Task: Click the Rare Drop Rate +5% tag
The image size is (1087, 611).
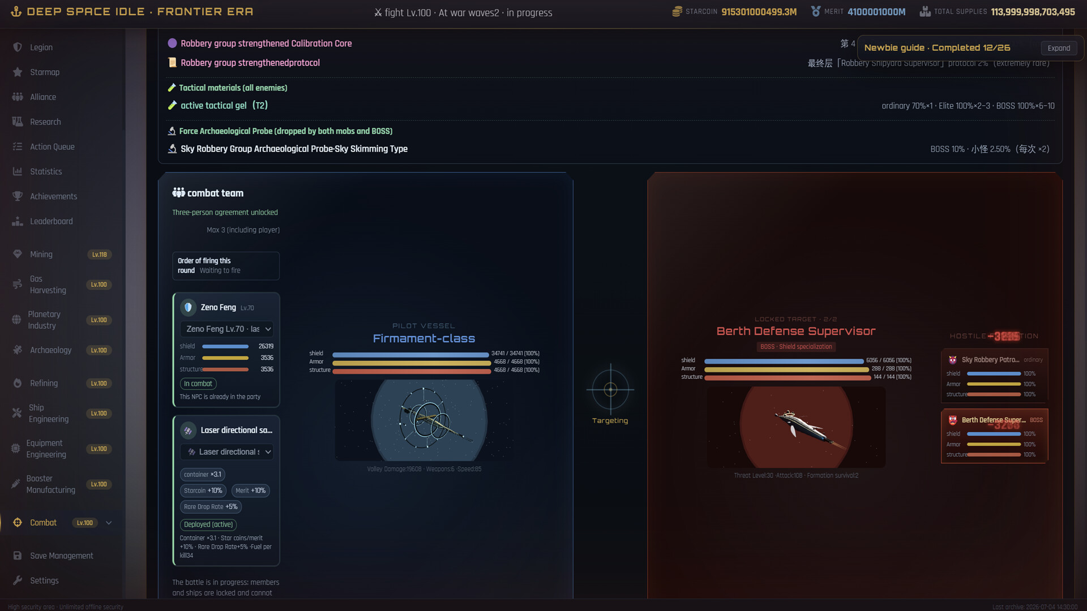Action: pyautogui.click(x=211, y=507)
